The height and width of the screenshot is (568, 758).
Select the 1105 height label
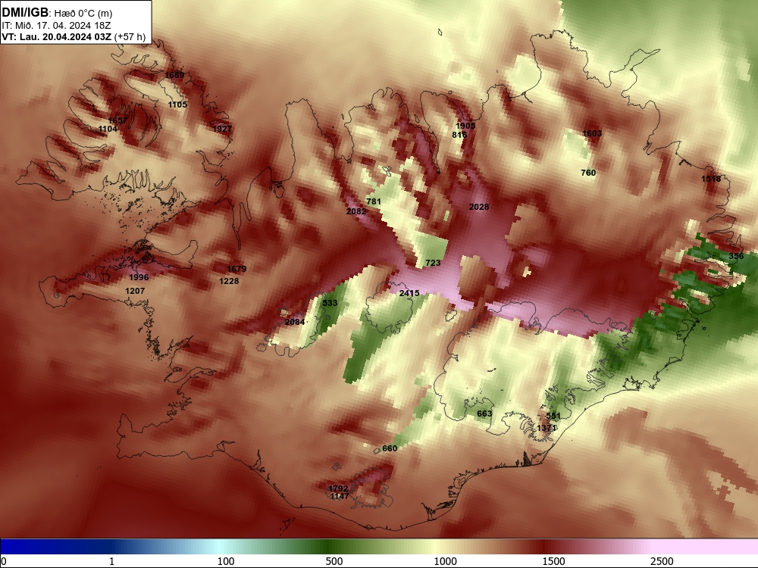[x=177, y=105]
